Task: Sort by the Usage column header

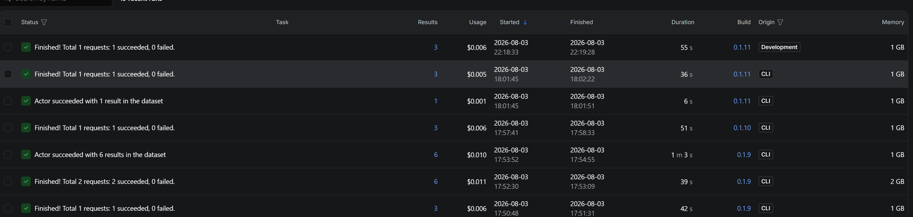Action: click(477, 22)
